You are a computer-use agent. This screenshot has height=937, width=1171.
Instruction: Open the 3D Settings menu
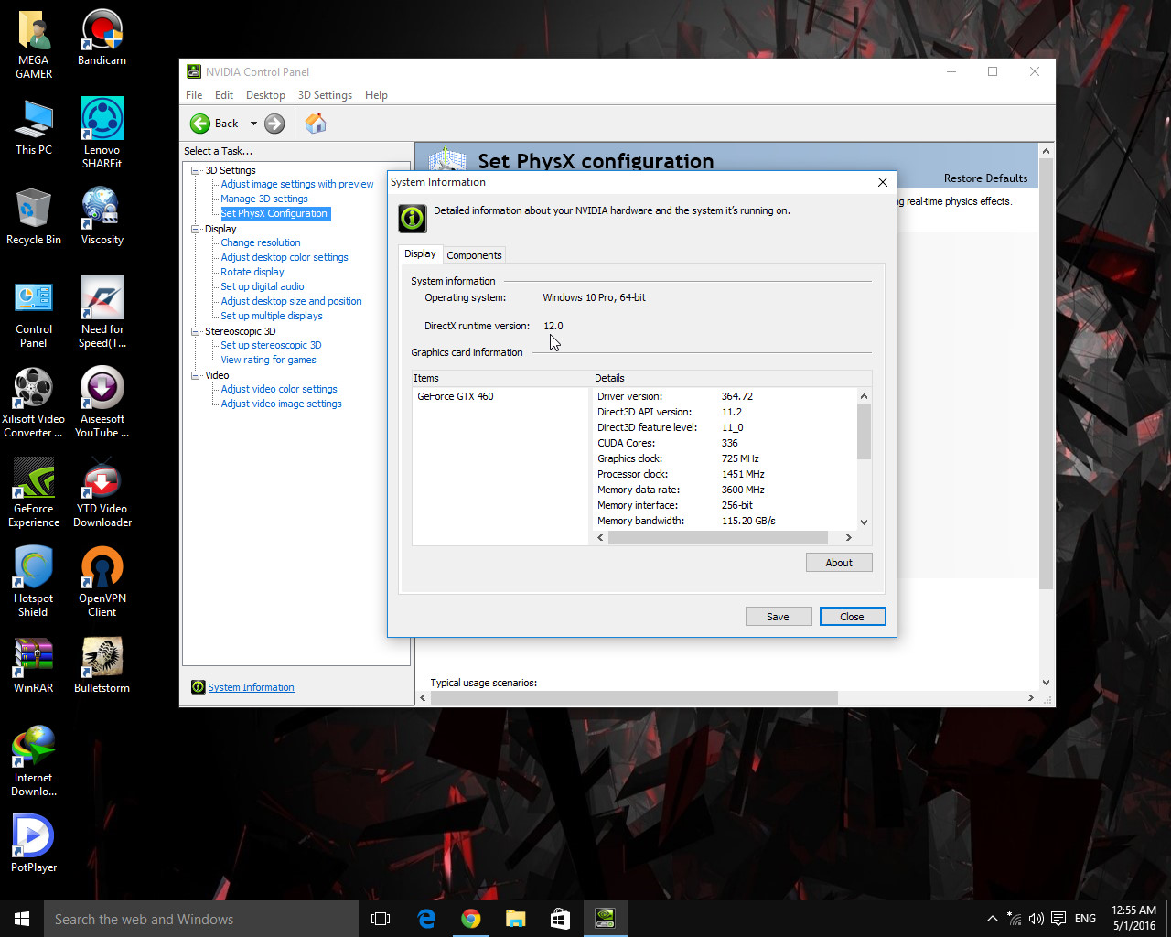pos(325,95)
